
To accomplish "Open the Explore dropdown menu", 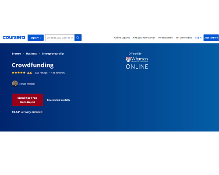I will pyautogui.click(x=35, y=38).
